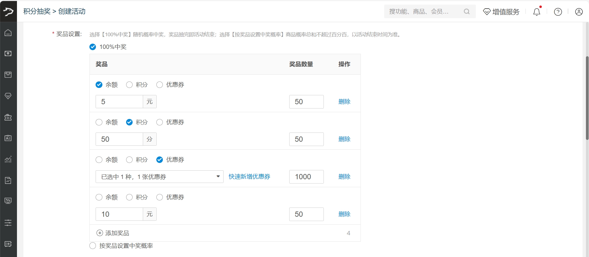Click 积分抽奖 breadcrumb link
Image resolution: width=589 pixels, height=257 pixels.
(37, 11)
